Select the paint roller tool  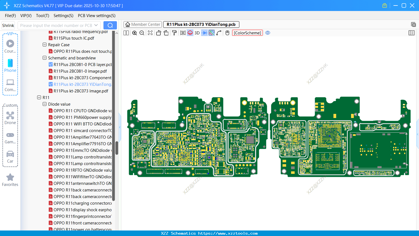tap(174, 33)
